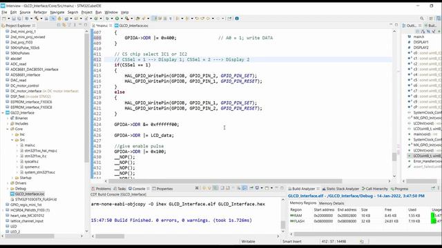
Task: Click the Build Finished console message
Action: tap(171, 220)
